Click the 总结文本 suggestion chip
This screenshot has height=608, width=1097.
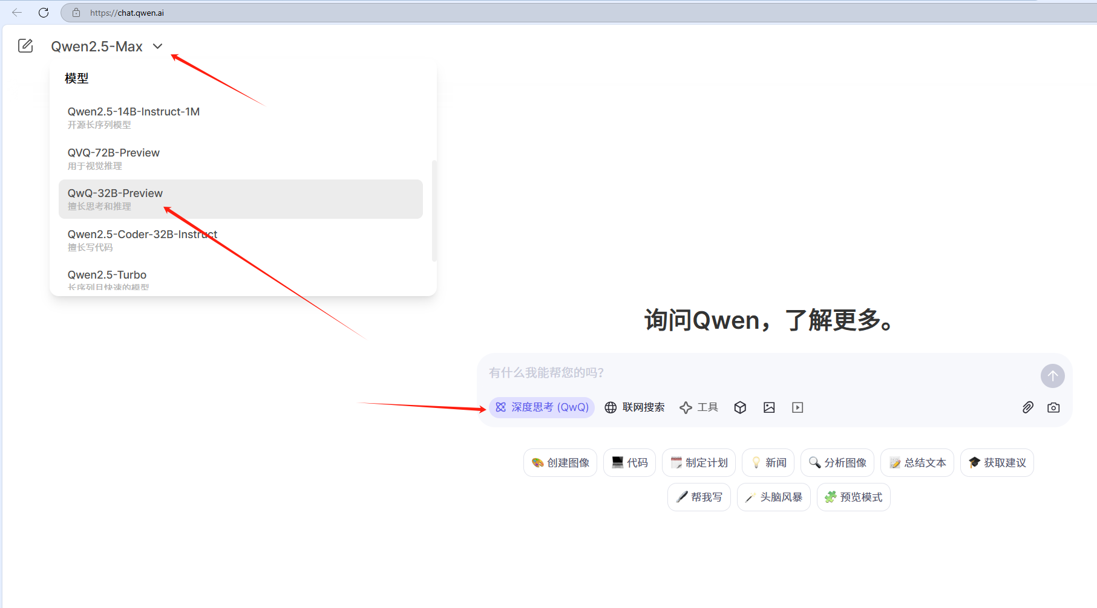click(x=917, y=463)
